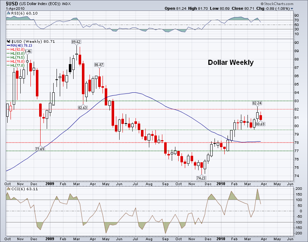The height and width of the screenshot is (242, 308).
Task: Click the candlestick icon beside $USD (Weekly)
Action: pos(8,41)
